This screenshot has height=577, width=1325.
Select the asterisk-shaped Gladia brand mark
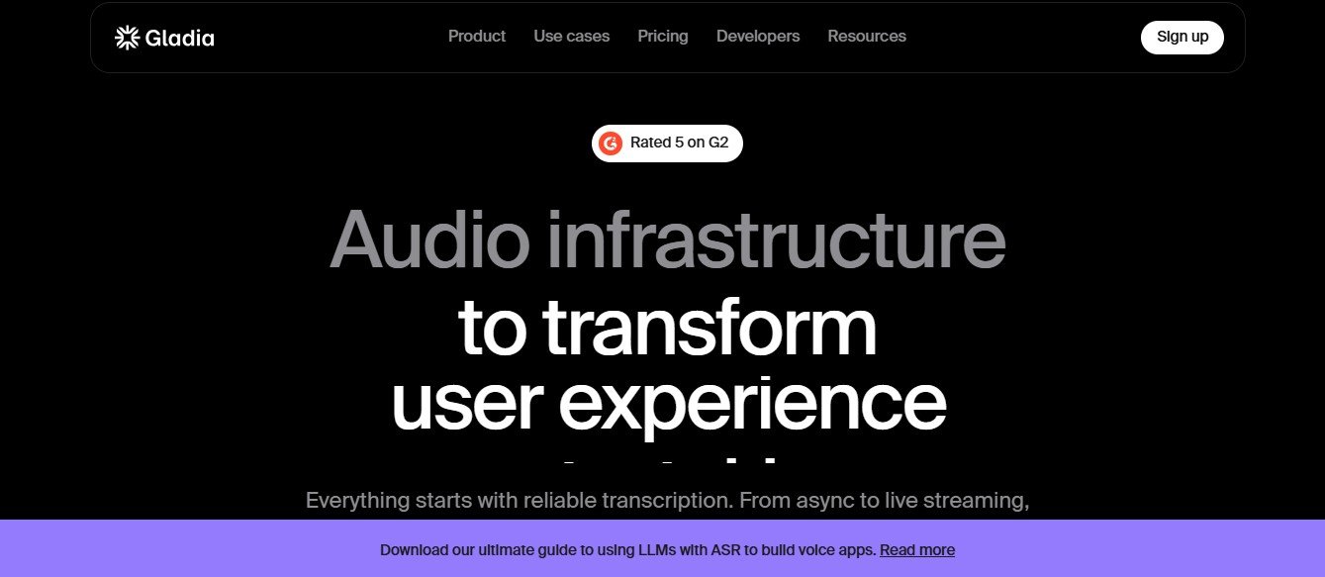coord(127,37)
